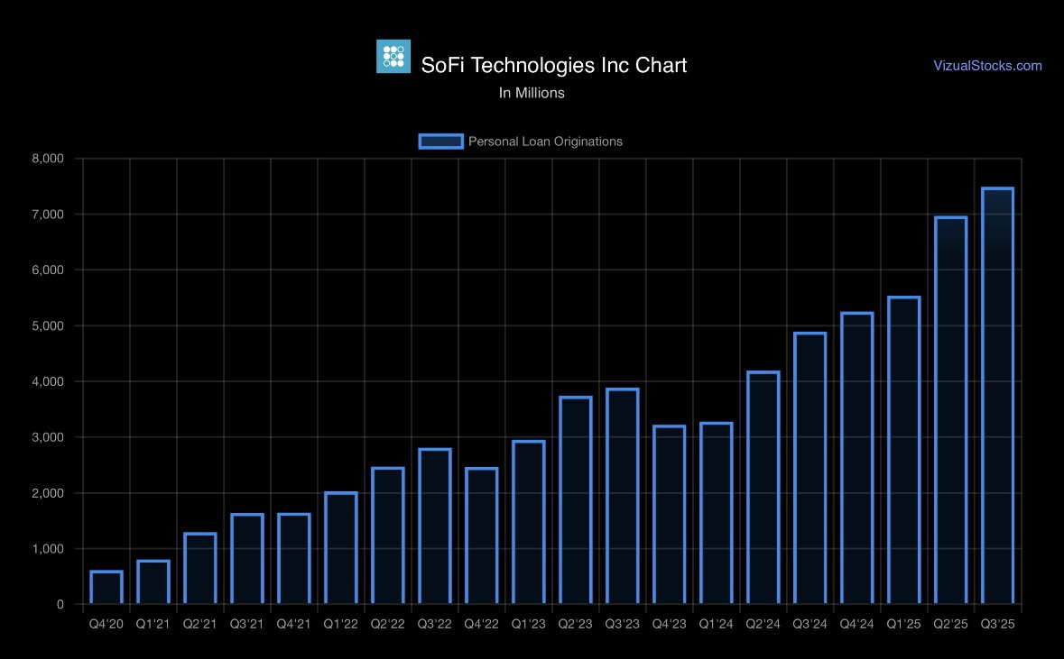The image size is (1064, 659).
Task: Click the Q3'21 x-axis label
Action: tap(247, 624)
